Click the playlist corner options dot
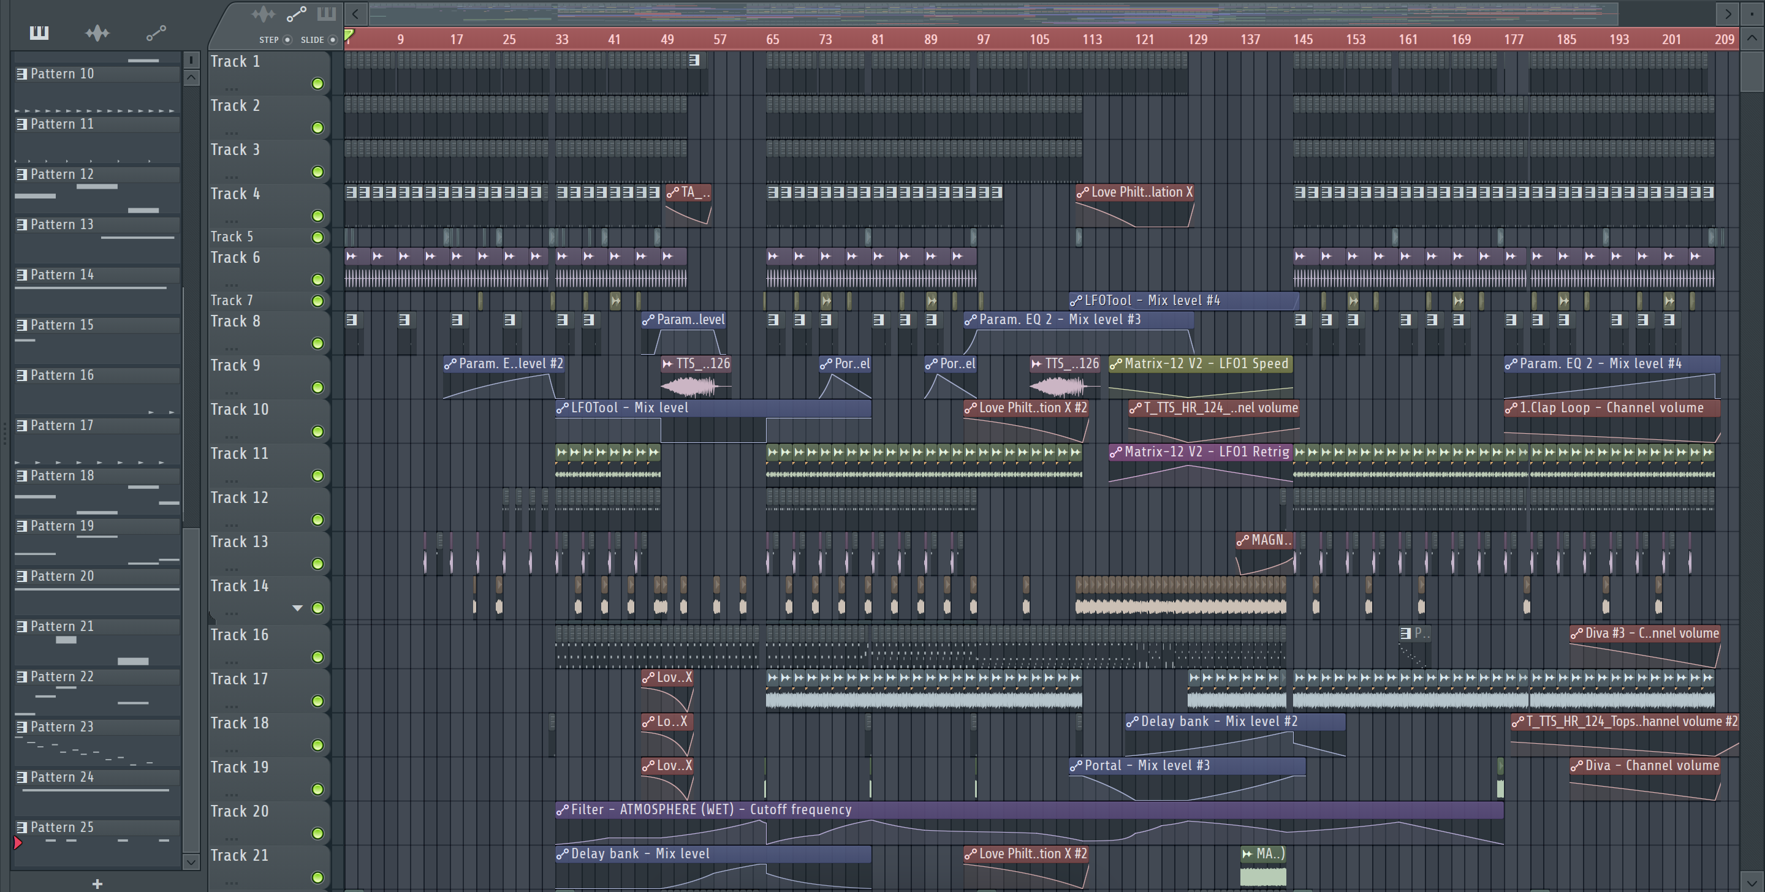This screenshot has width=1765, height=892. point(1752,13)
